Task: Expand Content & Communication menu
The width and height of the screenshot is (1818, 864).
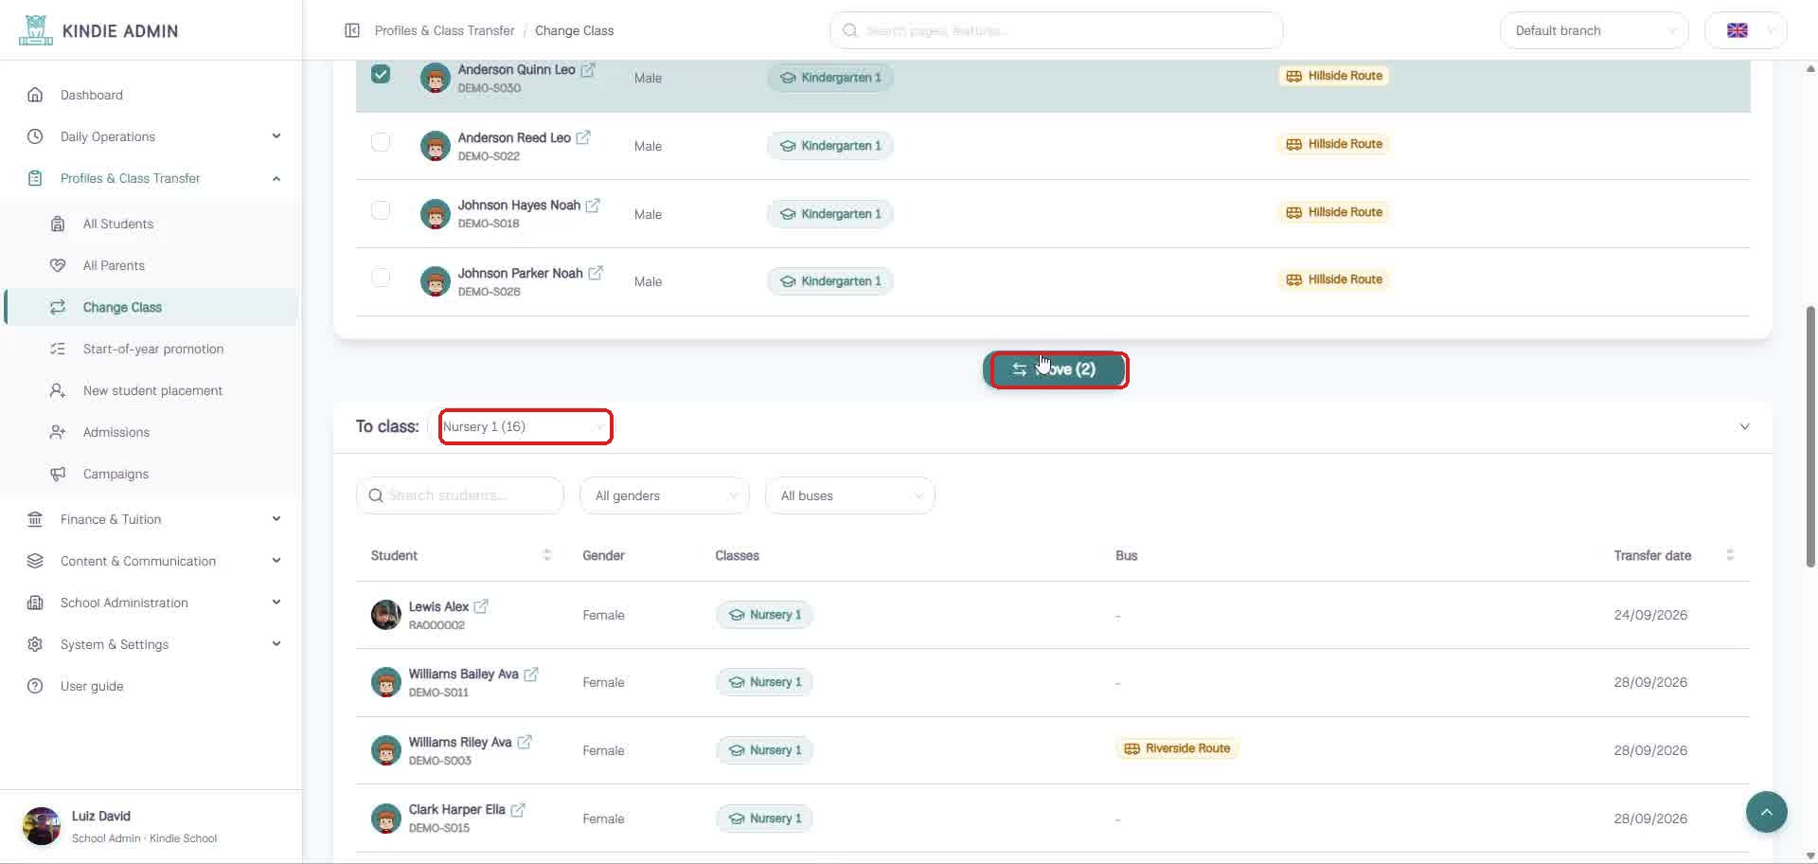Action: coord(276,561)
